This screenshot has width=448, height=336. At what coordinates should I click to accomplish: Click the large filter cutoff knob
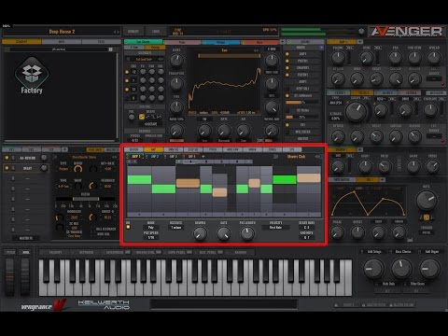357,111
